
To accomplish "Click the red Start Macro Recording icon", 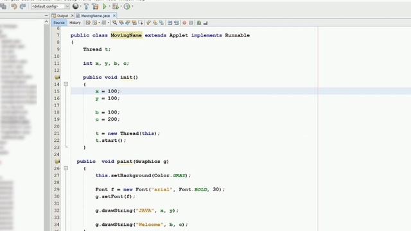I will coord(184,23).
